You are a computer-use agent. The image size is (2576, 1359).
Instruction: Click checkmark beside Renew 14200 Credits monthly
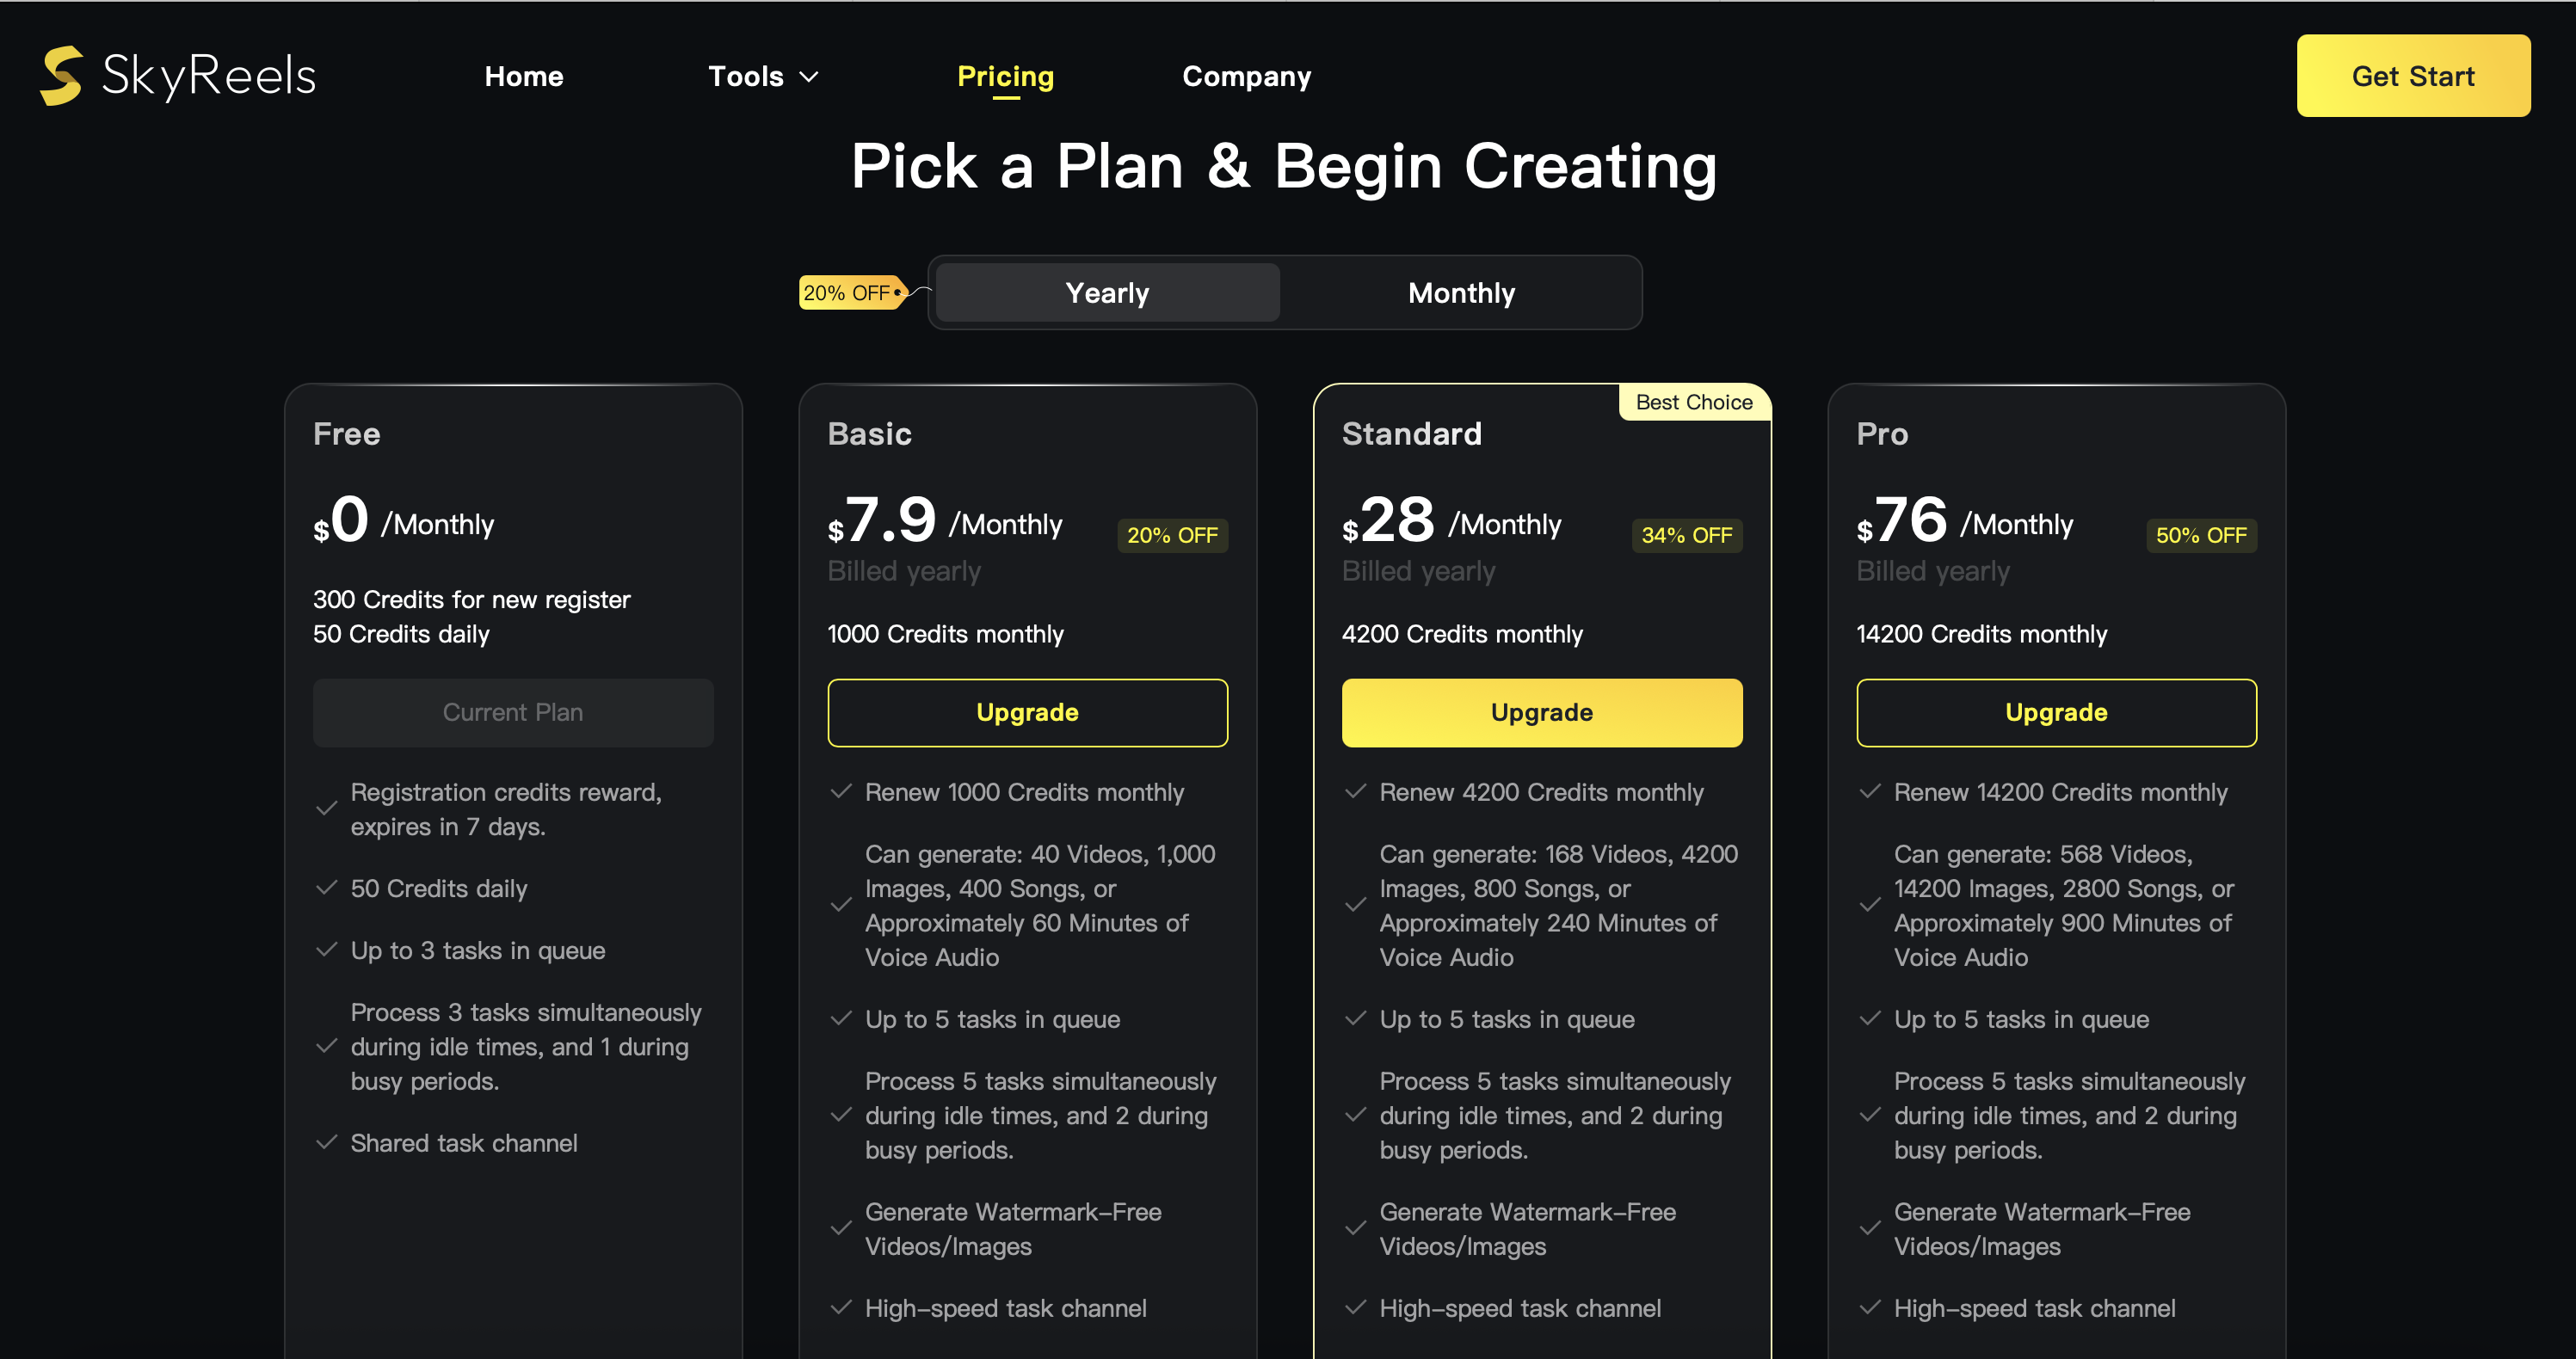(1869, 791)
